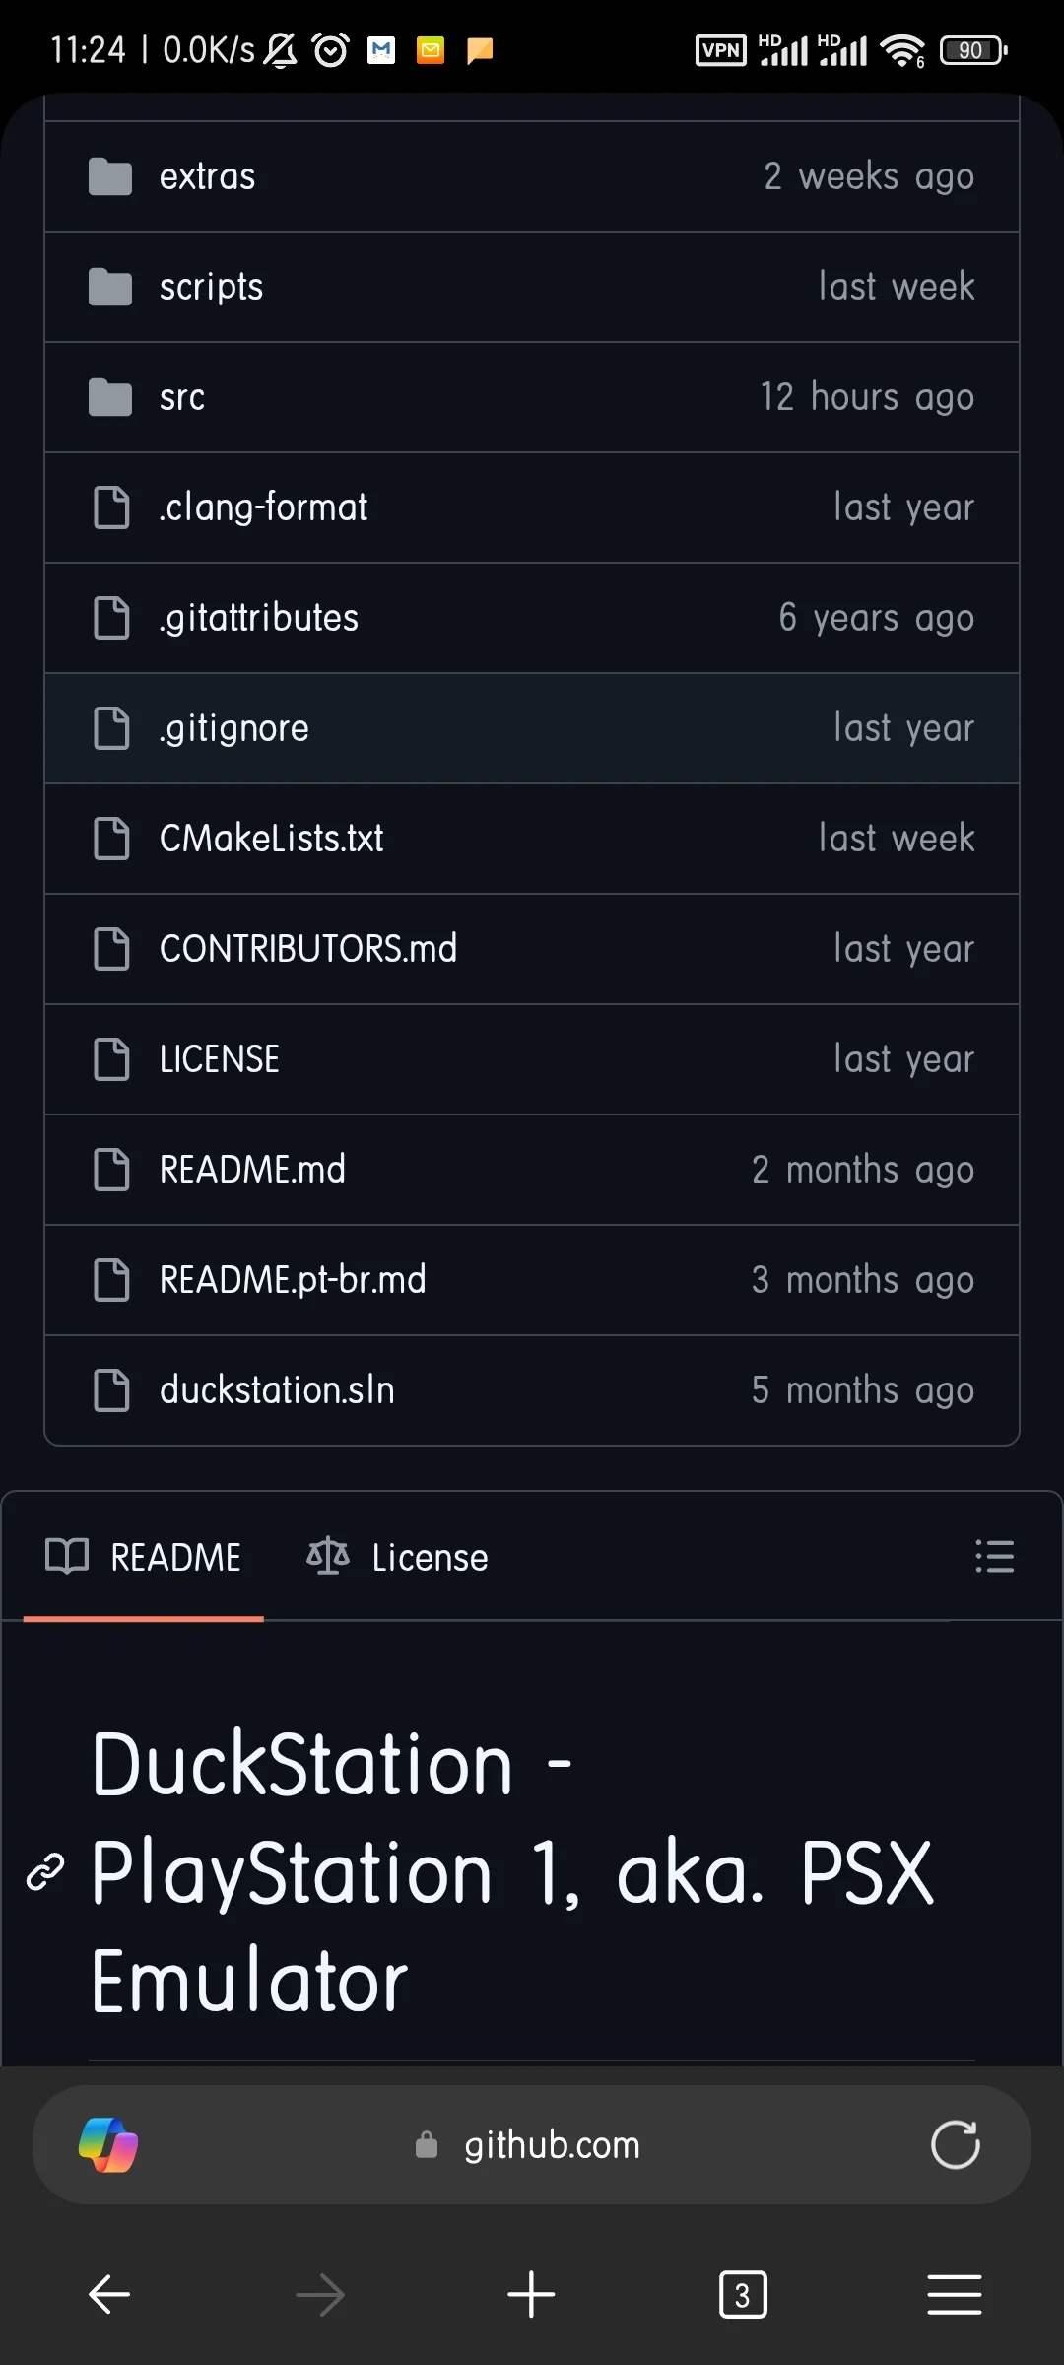Open the .gitignore file
The height and width of the screenshot is (2365, 1064).
pyautogui.click(x=234, y=728)
